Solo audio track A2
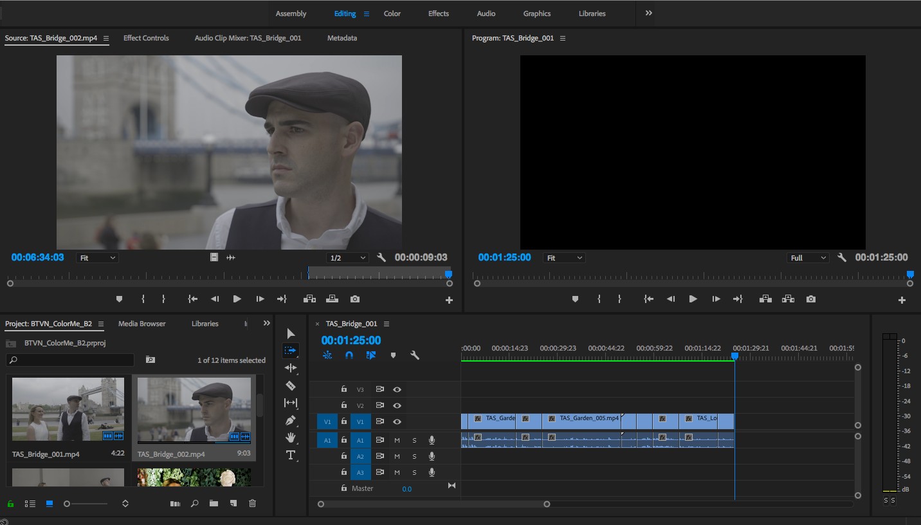Screen dimensions: 921x525 [414, 456]
